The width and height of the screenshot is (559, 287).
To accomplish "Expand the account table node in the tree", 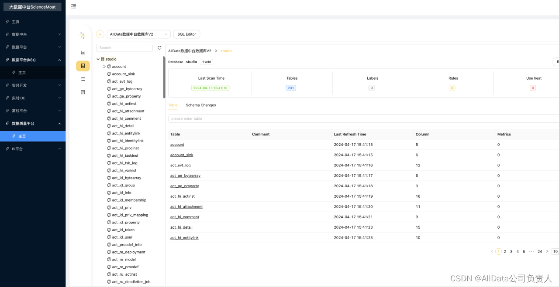I will tap(104, 67).
